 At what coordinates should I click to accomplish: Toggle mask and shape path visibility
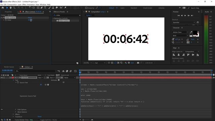(x=115, y=63)
